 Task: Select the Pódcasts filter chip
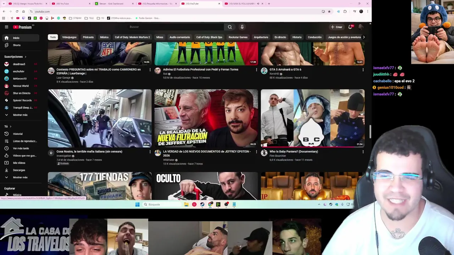point(88,37)
